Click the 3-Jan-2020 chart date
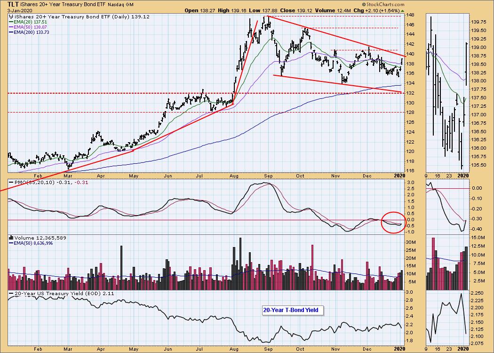The width and height of the screenshot is (494, 353). [x=19, y=10]
